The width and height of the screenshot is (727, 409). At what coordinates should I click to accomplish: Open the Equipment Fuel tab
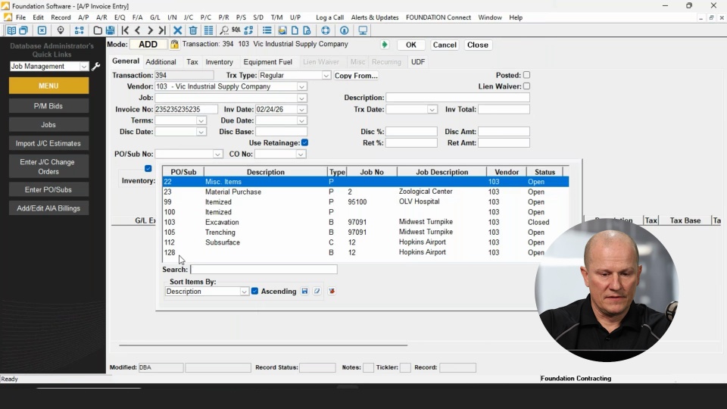(267, 61)
